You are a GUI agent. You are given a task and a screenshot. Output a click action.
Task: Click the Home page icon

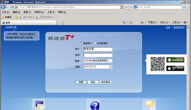pyautogui.click(x=124, y=23)
